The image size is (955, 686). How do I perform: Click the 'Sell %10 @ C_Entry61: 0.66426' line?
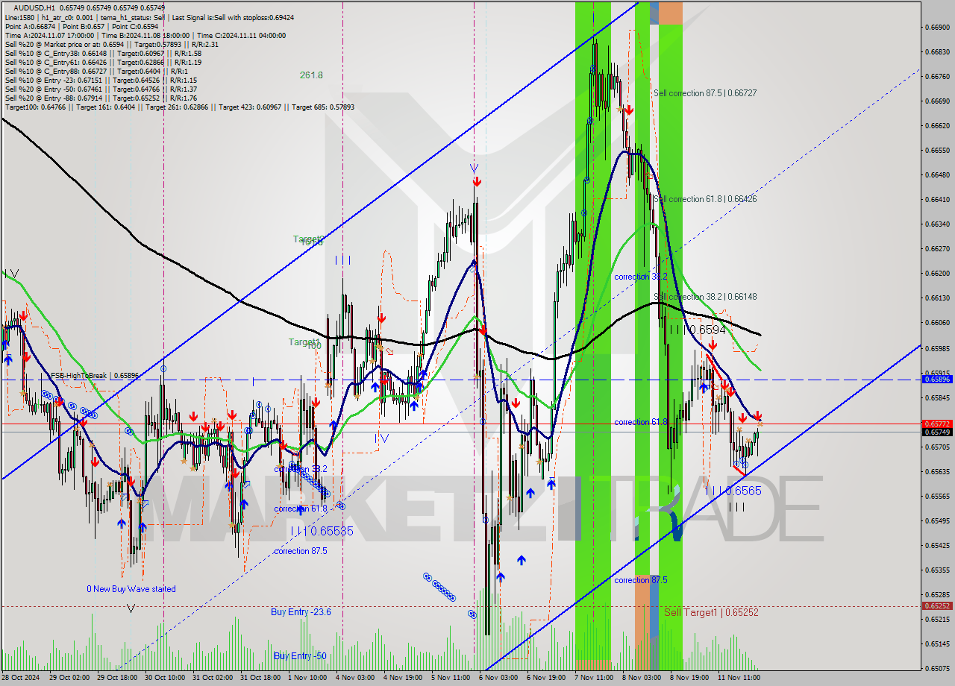click(x=103, y=62)
